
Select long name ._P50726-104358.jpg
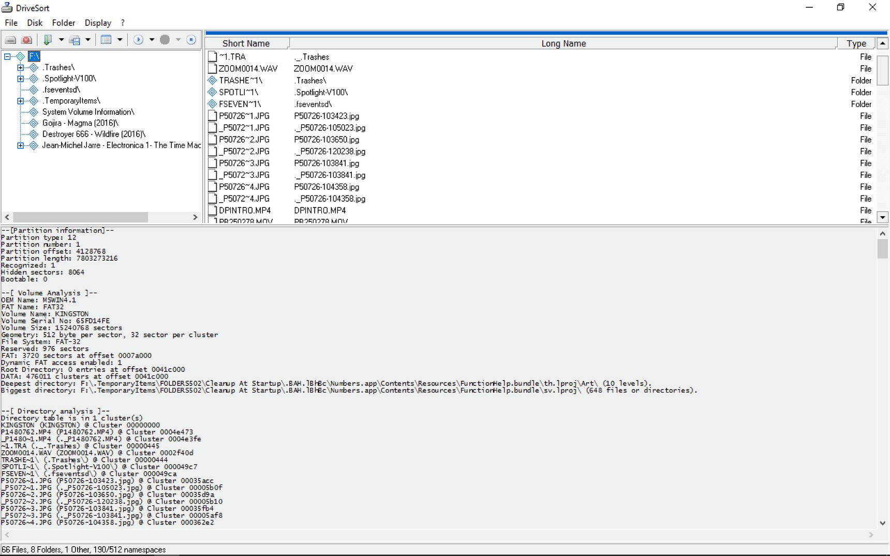(330, 199)
